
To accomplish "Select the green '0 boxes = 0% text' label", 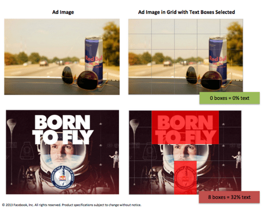I will [229, 98].
